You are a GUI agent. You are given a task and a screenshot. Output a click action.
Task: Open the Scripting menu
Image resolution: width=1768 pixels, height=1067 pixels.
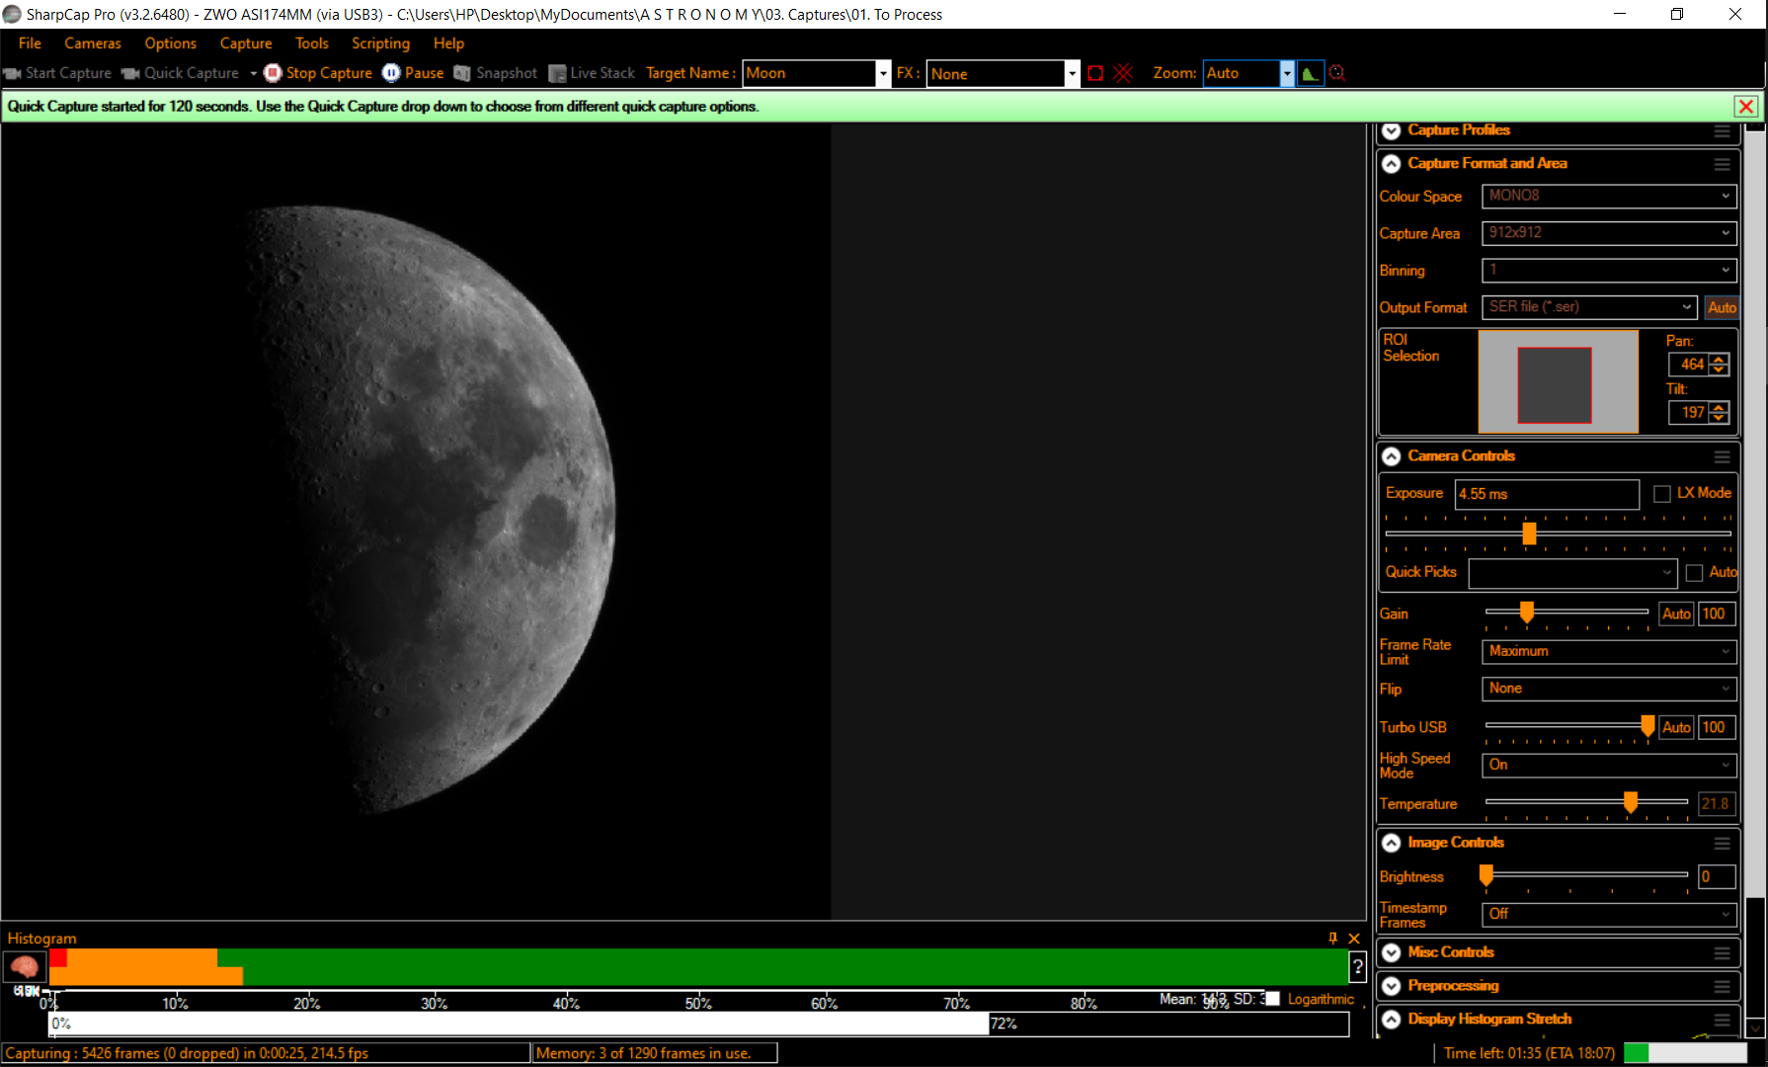pyautogui.click(x=380, y=42)
